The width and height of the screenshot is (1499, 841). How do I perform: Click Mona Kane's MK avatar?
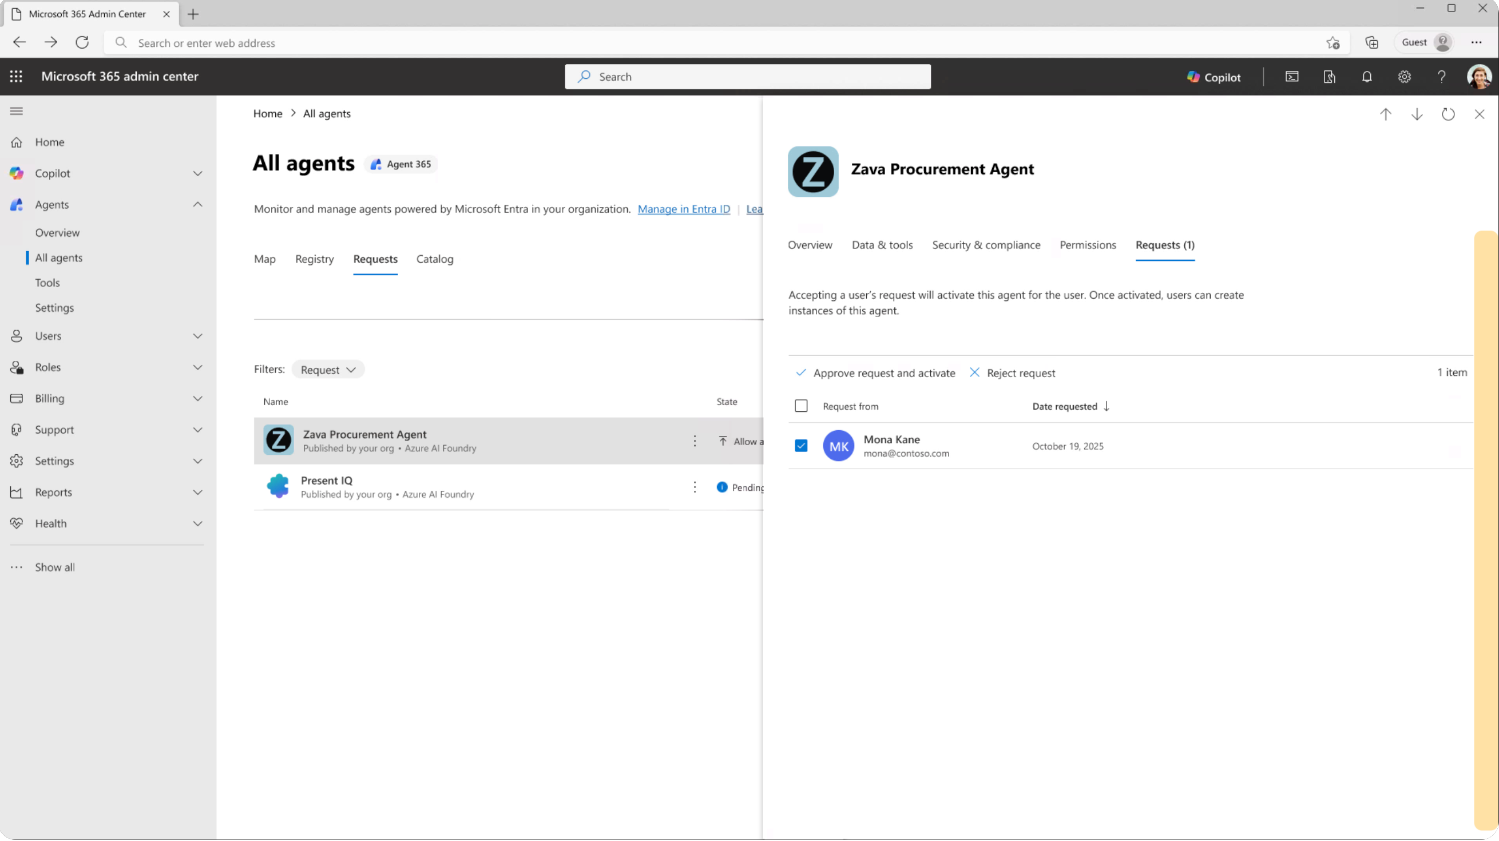coord(838,446)
